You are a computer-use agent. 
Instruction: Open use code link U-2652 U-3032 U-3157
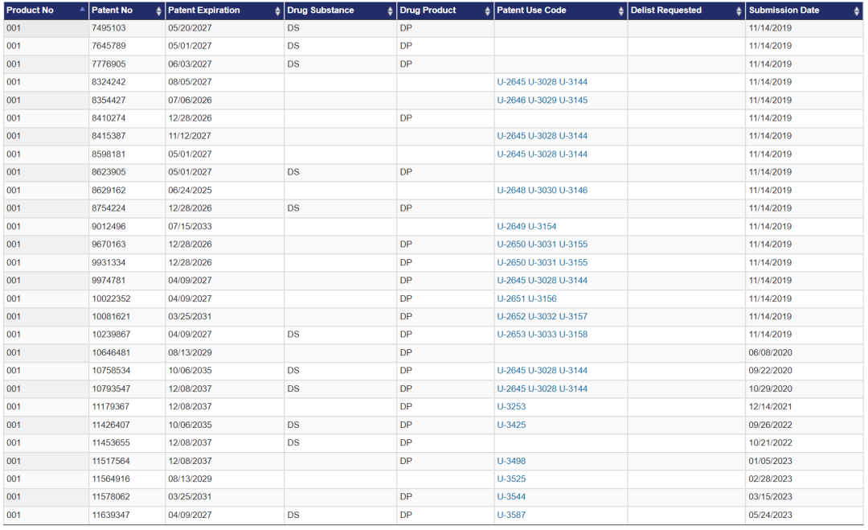[x=542, y=316]
